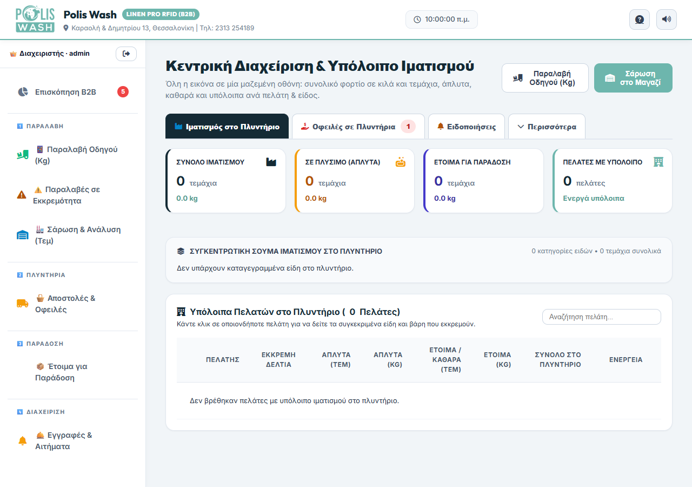
Task: Click the Ενεργά υπόλοιπα text
Action: (594, 199)
